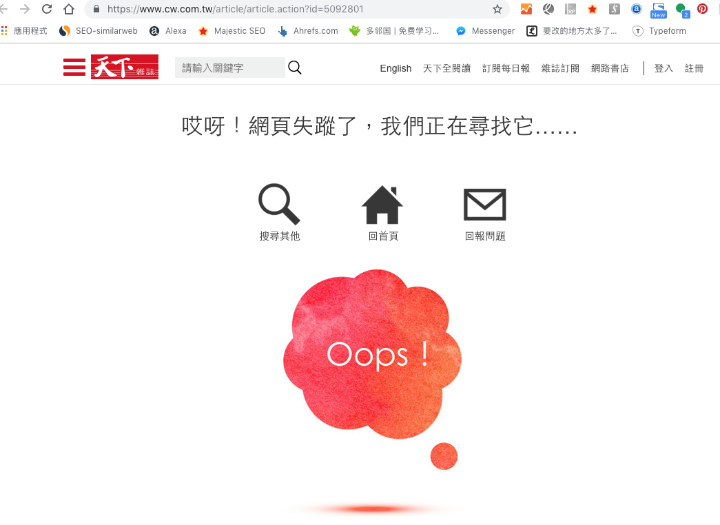Click the browser home button
The height and width of the screenshot is (525, 720).
tap(69, 9)
